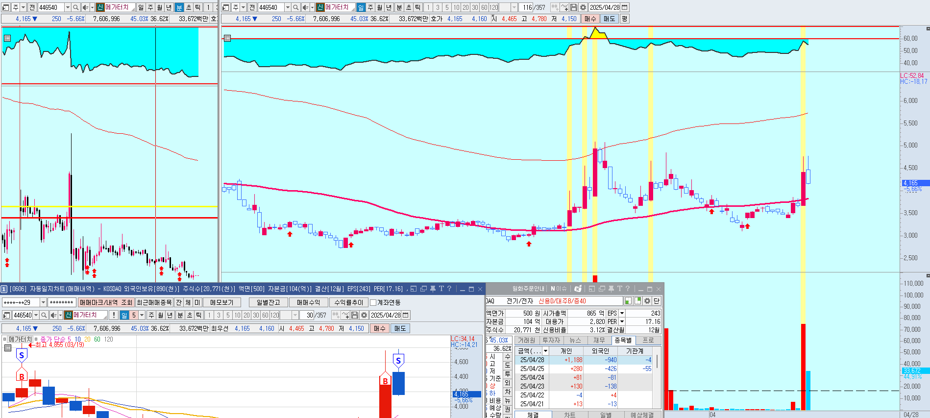Screen dimensions: 930x418
Task: Switch to the 종목별 tab
Action: click(x=623, y=340)
